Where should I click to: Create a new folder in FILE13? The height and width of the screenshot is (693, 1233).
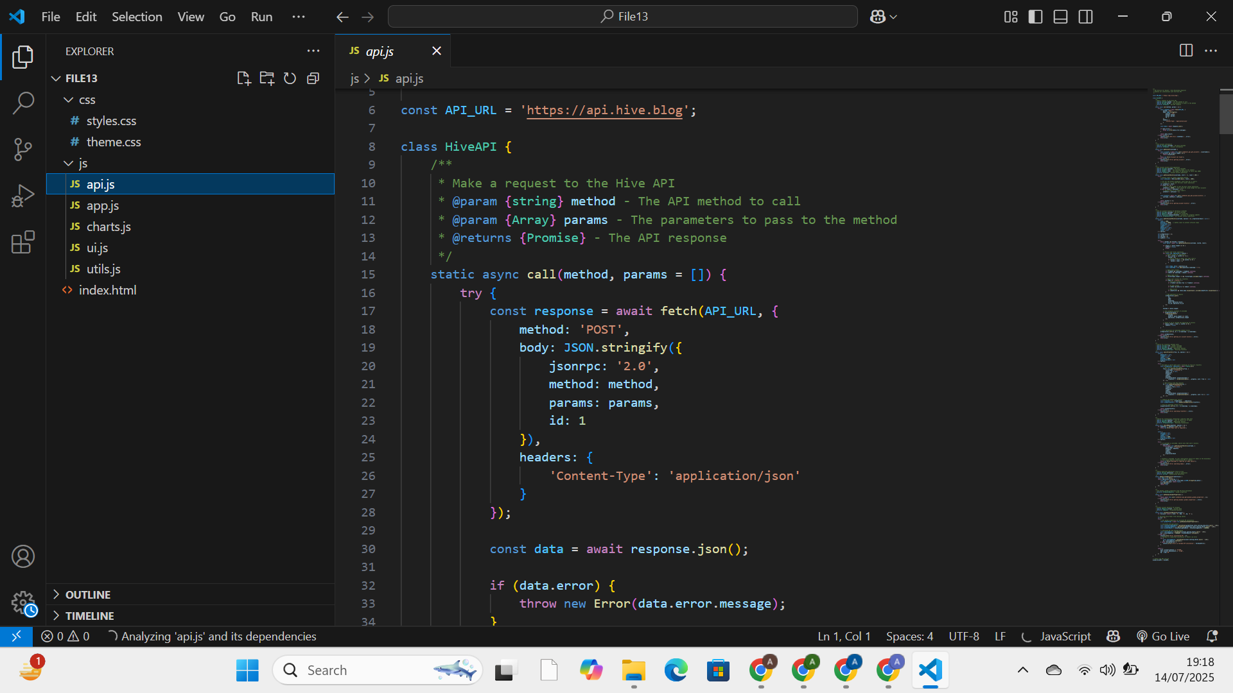coord(267,78)
